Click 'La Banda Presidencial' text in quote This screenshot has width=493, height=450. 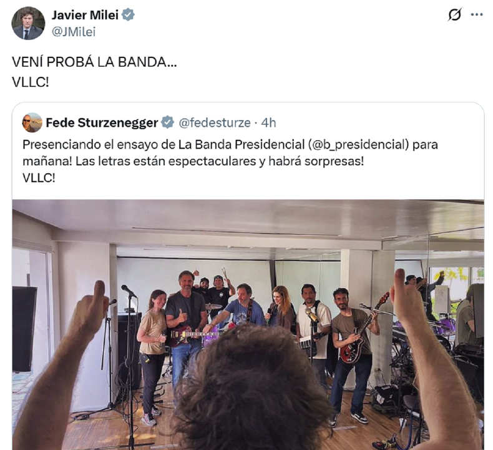pyautogui.click(x=242, y=144)
